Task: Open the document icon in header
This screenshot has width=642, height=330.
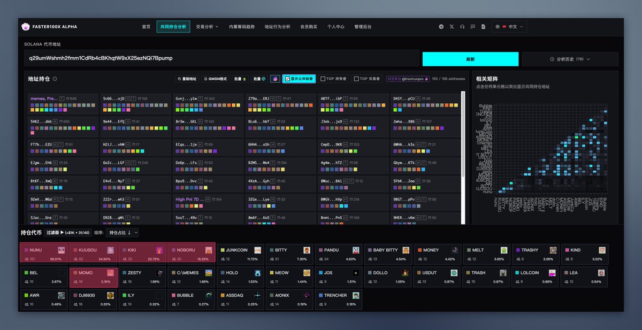Action: [x=483, y=26]
